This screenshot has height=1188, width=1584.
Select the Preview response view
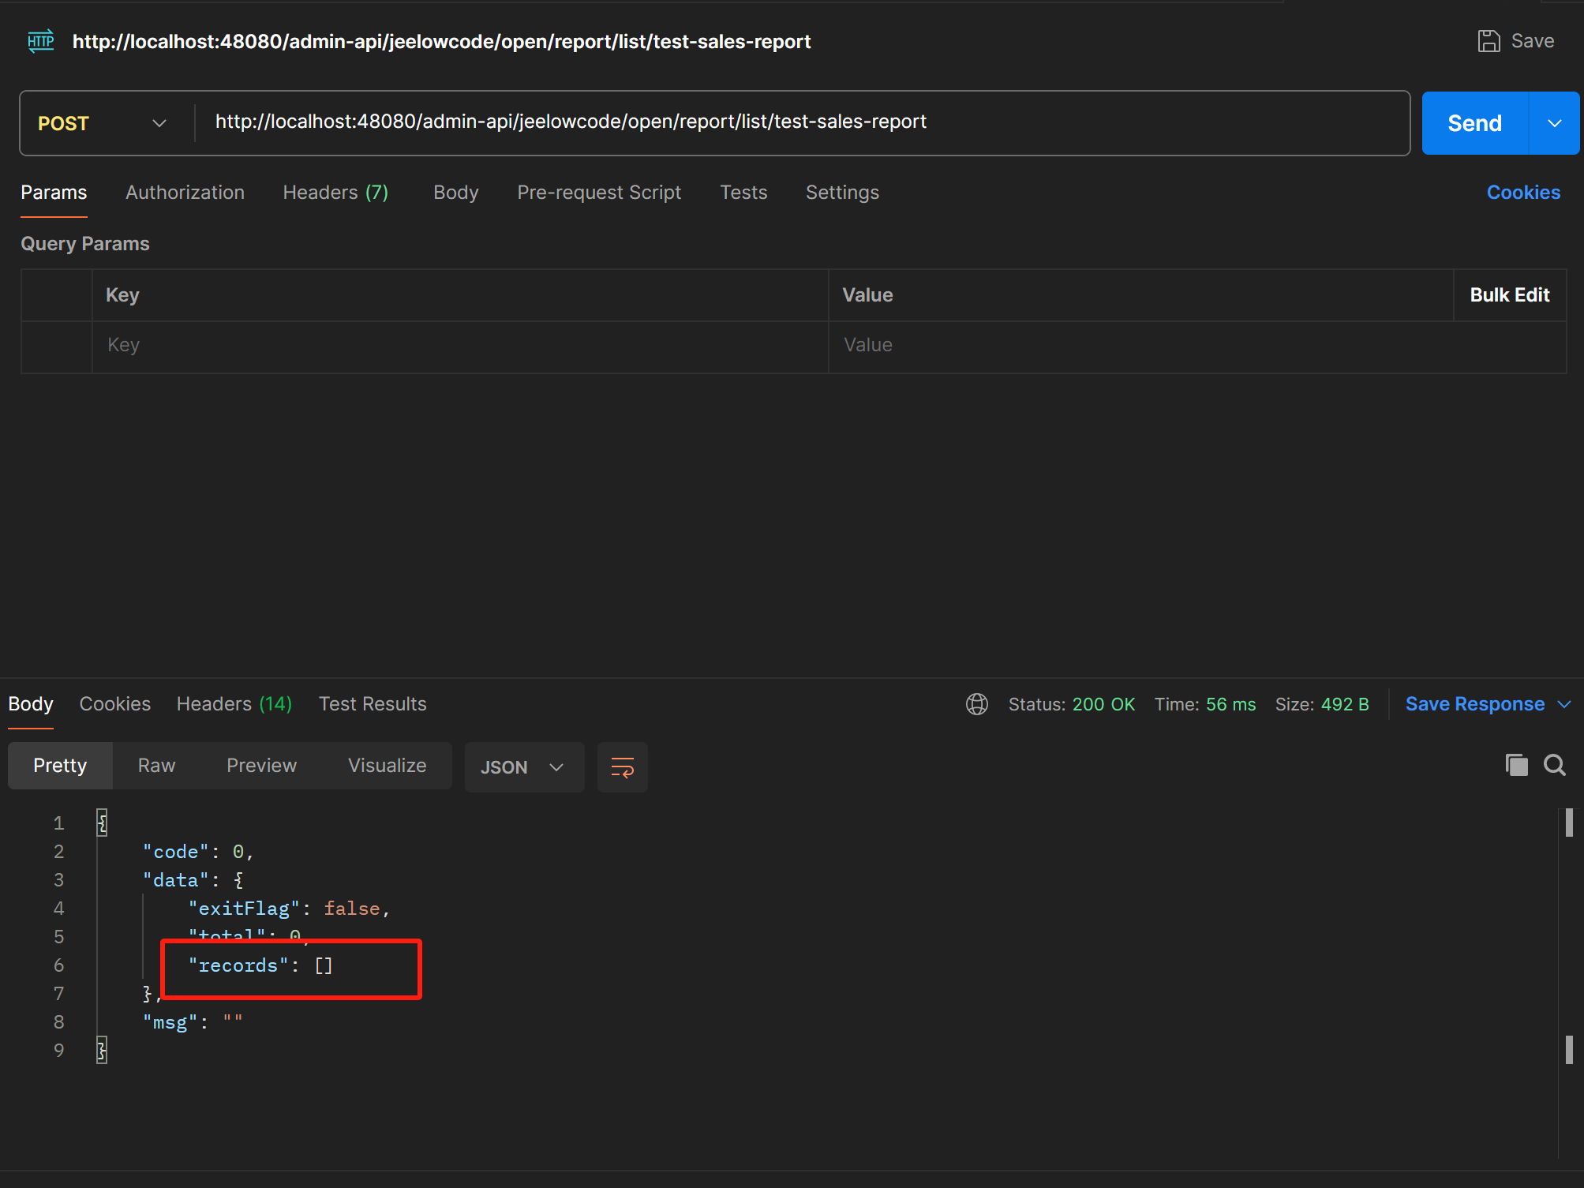[261, 766]
